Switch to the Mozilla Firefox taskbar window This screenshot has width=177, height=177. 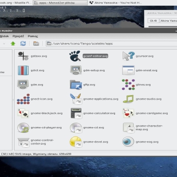pyautogui.click(x=15, y=3)
